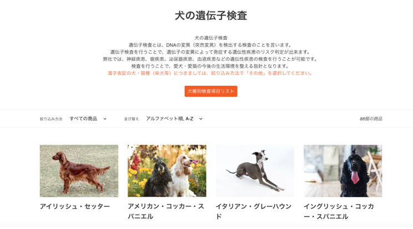
Task: Click the イタリアン・グレーハウンド product title
Action: click(x=254, y=211)
